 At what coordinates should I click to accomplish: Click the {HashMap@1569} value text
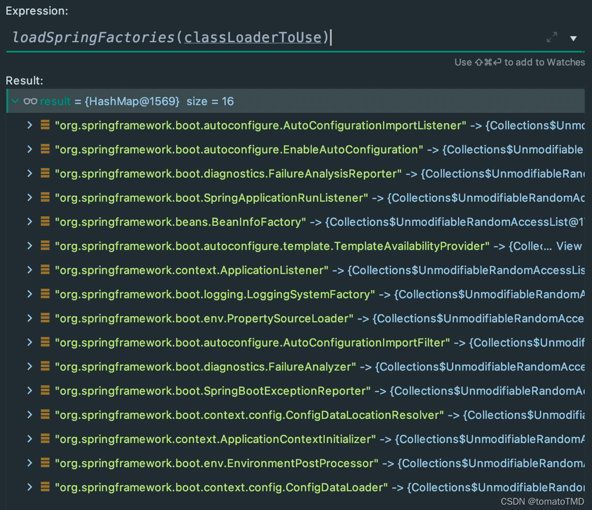pos(132,101)
